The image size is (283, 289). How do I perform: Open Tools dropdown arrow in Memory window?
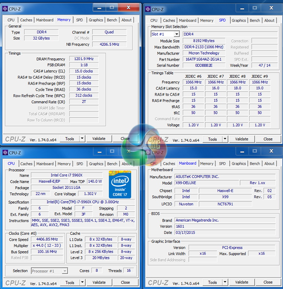coord(82,138)
